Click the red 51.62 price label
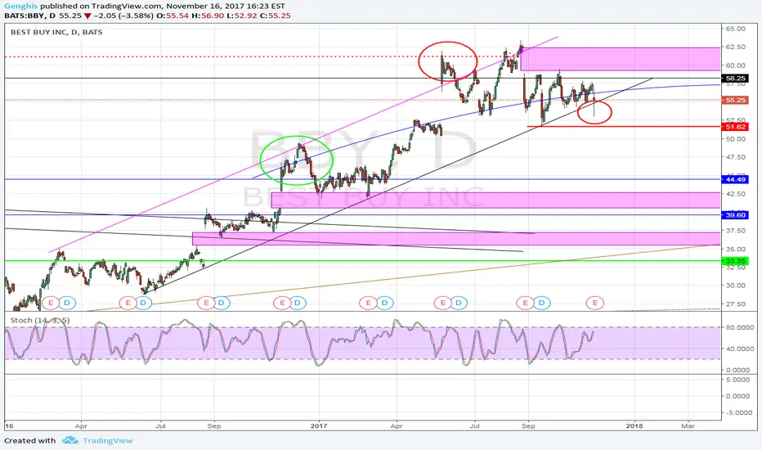This screenshot has width=762, height=450. coord(735,127)
